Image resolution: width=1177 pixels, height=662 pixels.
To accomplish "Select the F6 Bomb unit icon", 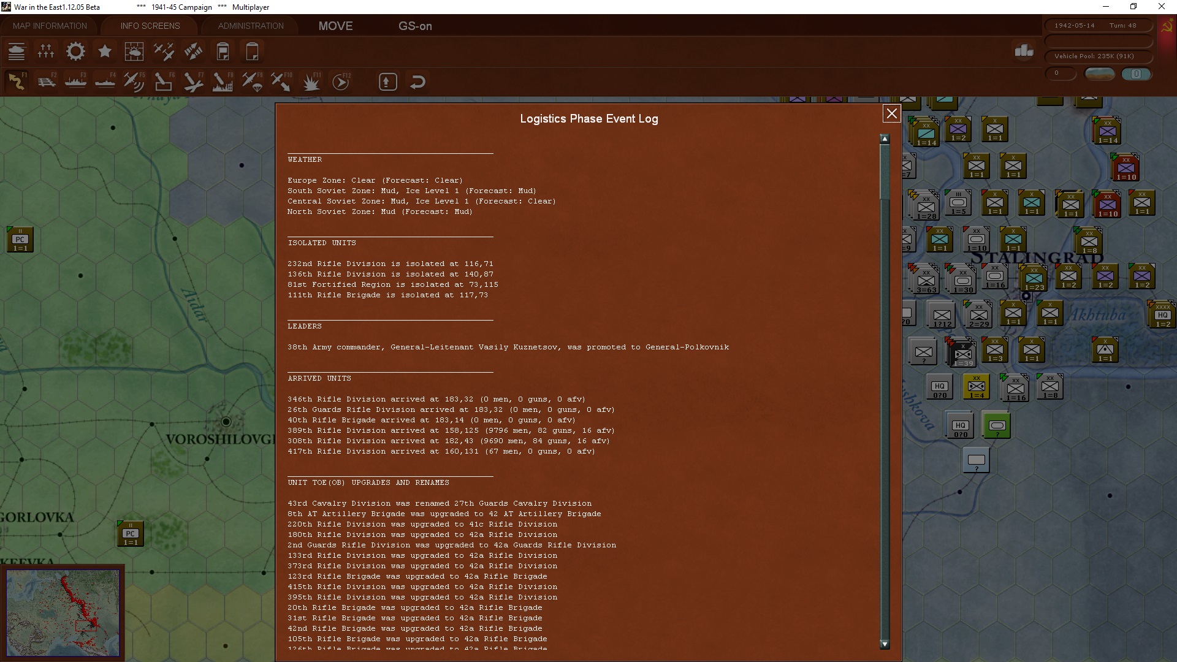I will coord(164,82).
